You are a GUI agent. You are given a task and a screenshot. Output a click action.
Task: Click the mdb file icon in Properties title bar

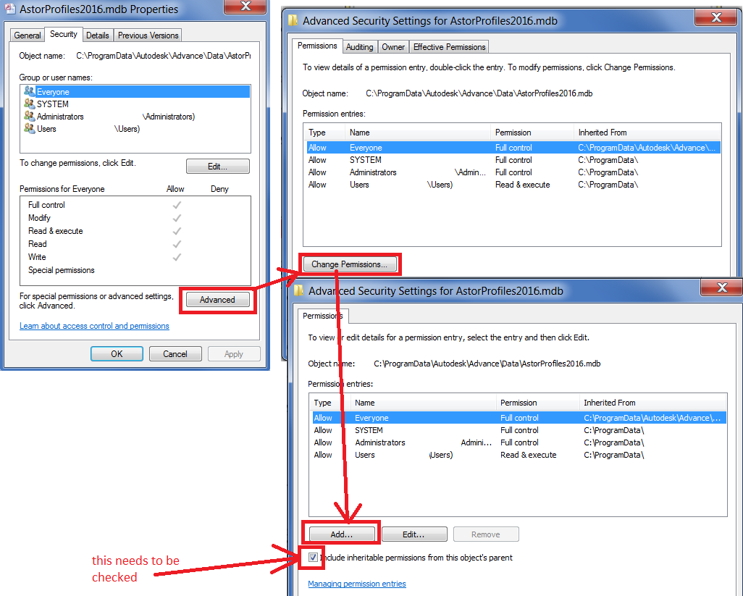tap(9, 9)
